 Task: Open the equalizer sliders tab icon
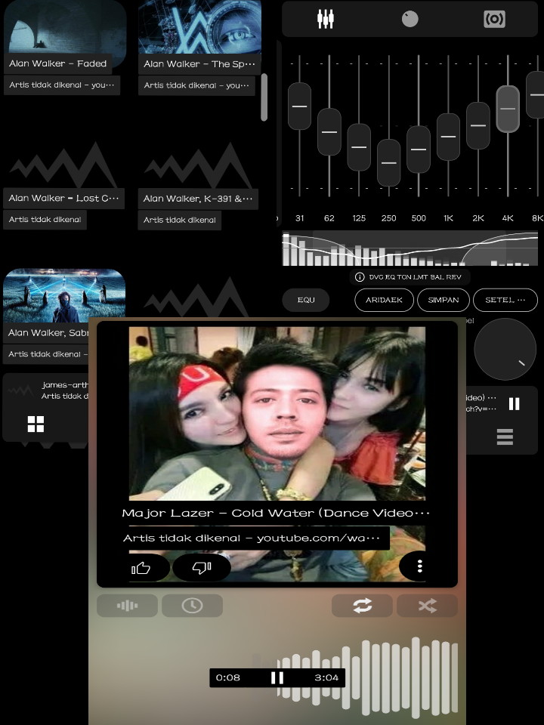[x=325, y=19]
